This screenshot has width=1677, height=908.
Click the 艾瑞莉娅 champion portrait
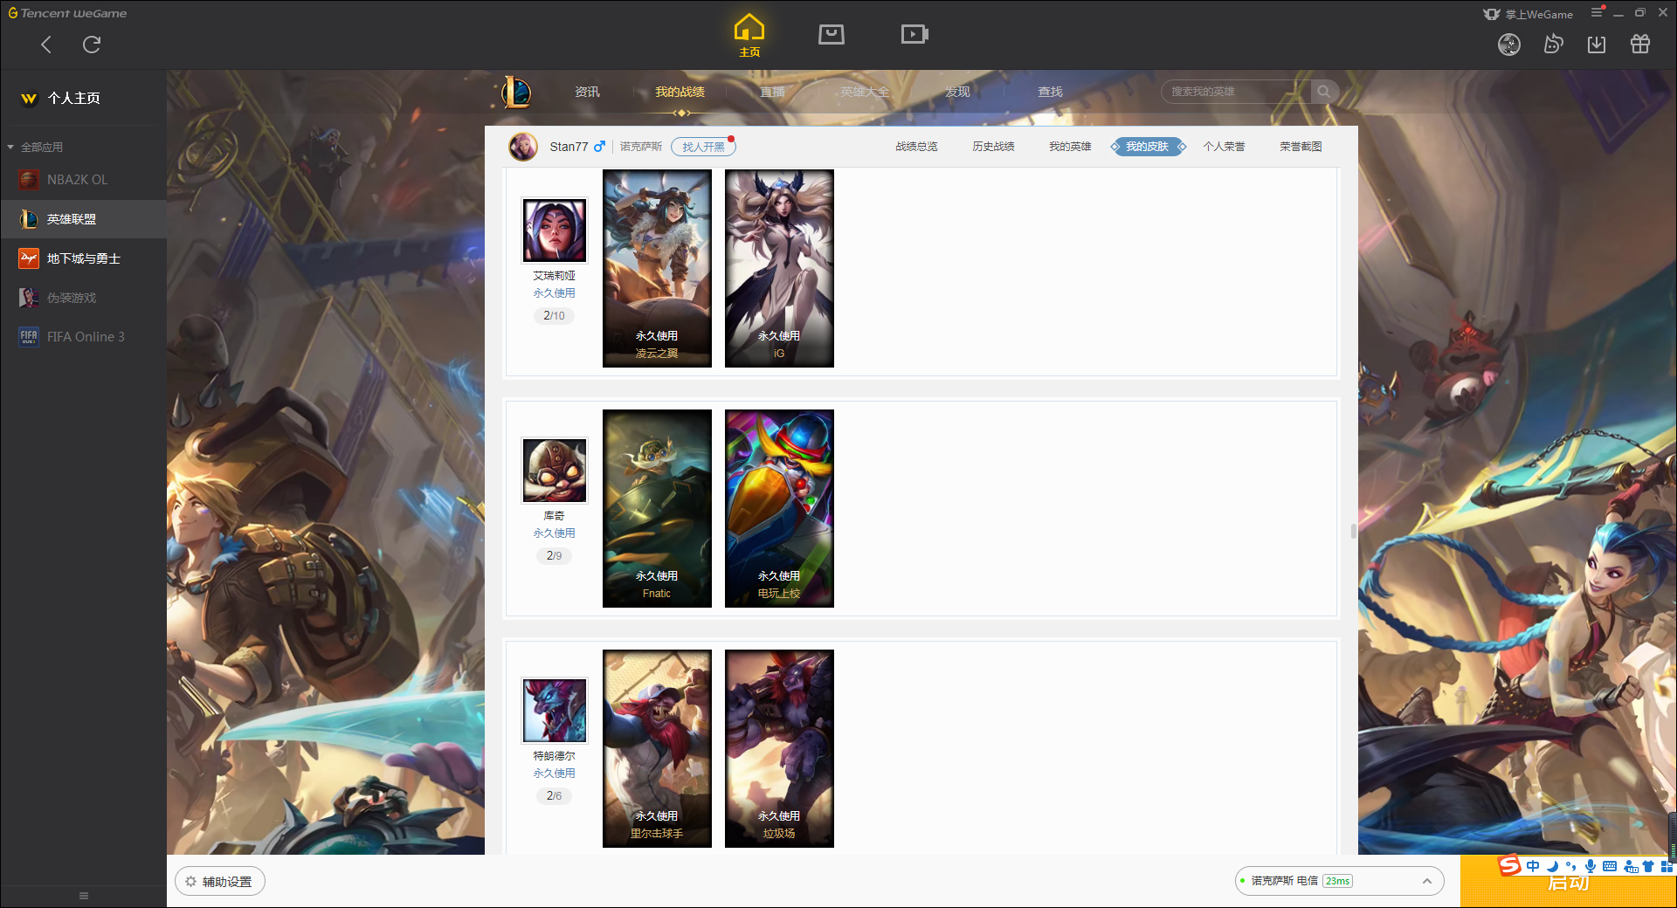pyautogui.click(x=555, y=230)
